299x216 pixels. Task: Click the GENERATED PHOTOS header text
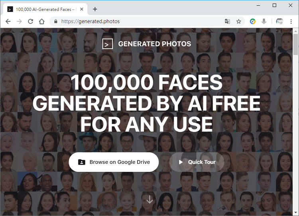[x=154, y=44]
